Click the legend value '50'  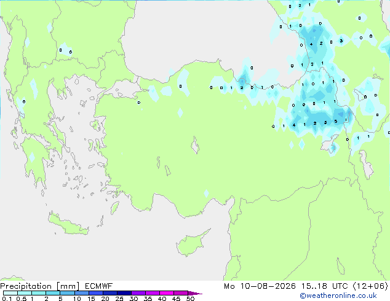[190, 299]
